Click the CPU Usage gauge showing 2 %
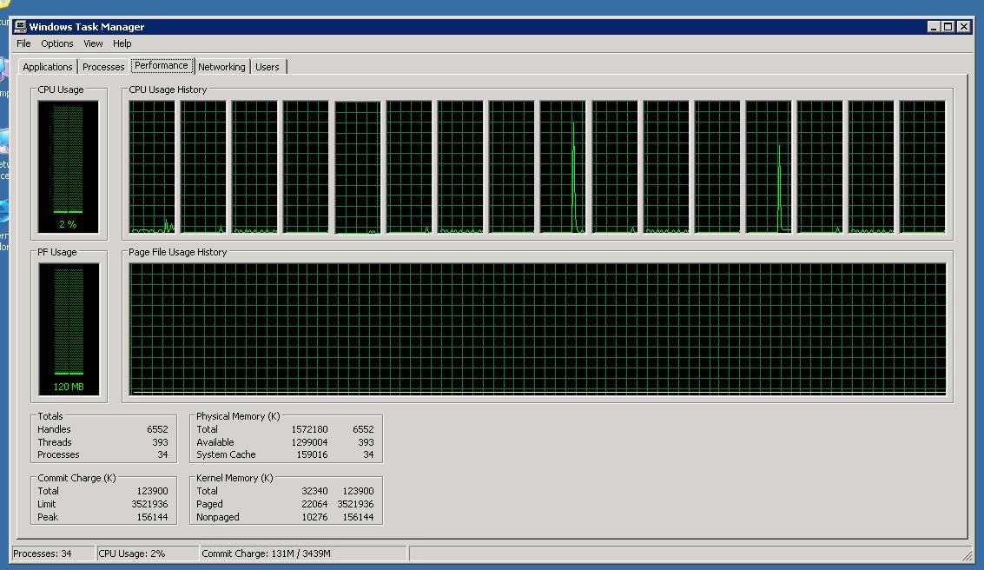This screenshot has height=570, width=984. click(x=68, y=167)
